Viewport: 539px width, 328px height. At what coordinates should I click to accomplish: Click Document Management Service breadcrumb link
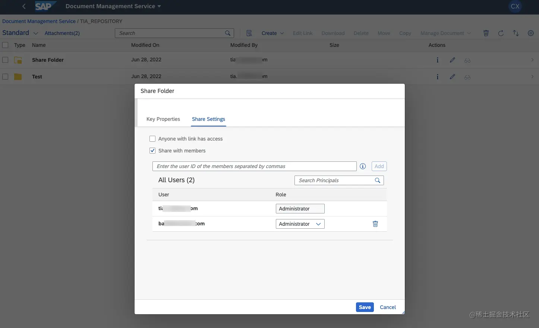(39, 21)
